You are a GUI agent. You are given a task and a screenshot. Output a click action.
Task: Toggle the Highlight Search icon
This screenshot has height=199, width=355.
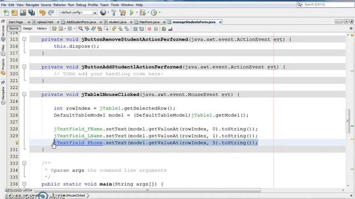tap(100, 29)
